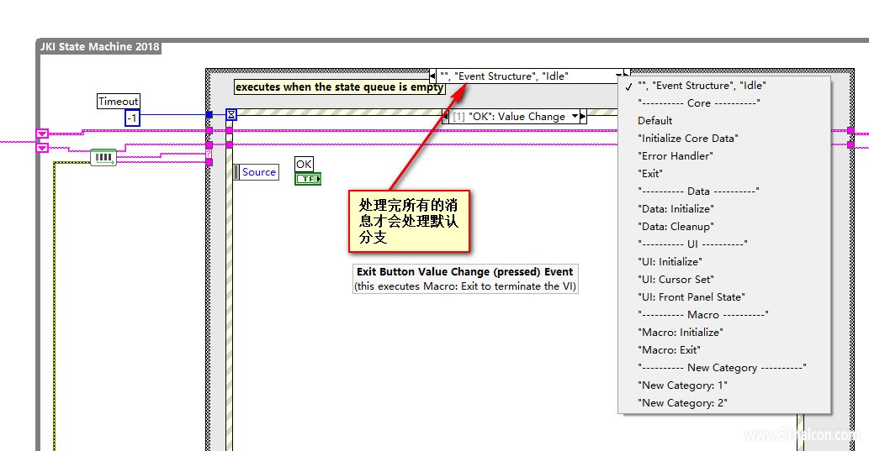Select "Macro: Exit" in case list
869x451 pixels.
tap(669, 350)
